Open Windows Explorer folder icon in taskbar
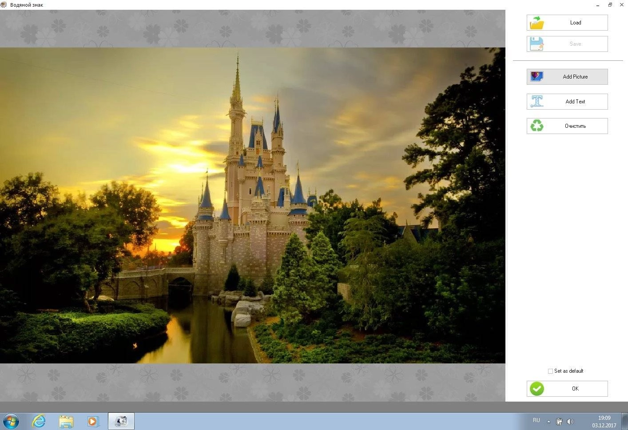This screenshot has width=628, height=430. point(66,421)
